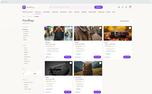This screenshot has height=94, width=152.
Task: Open the store location pin icon
Action: [119, 7]
